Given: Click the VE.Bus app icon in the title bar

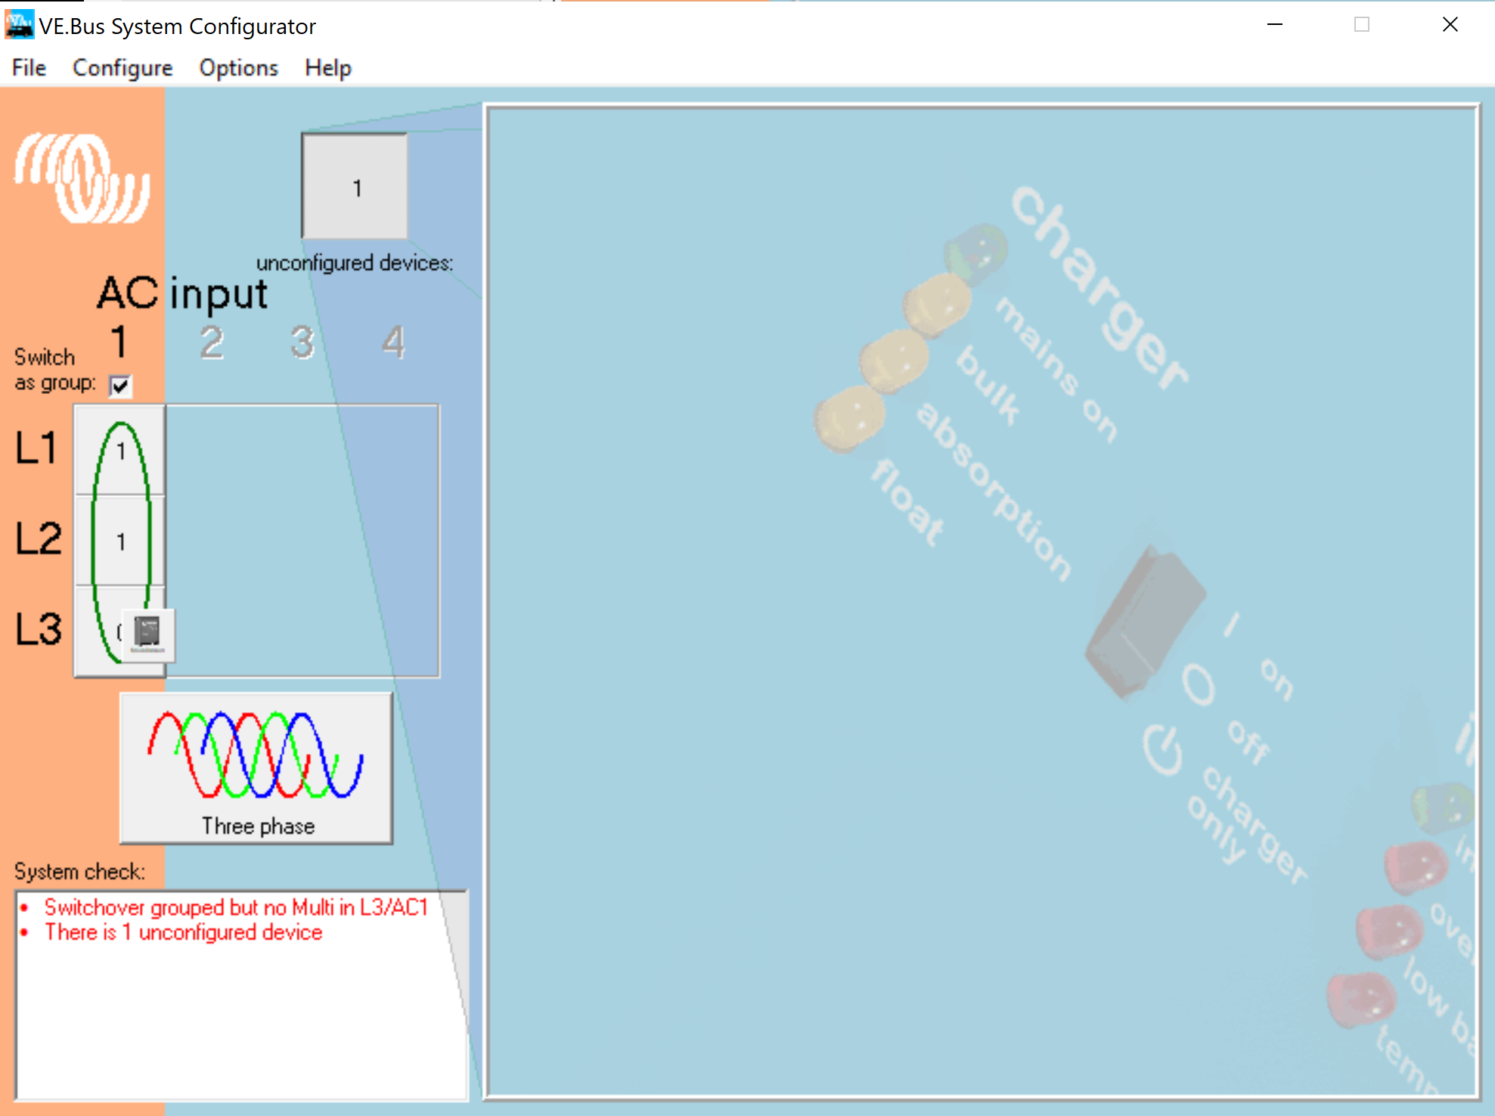Looking at the screenshot, I should (19, 25).
